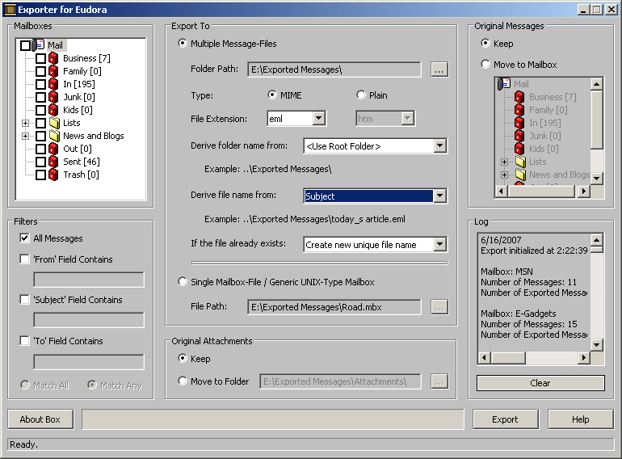Expand the Lists folder tree node
Screen dimensions: 622x459
(x=26, y=123)
